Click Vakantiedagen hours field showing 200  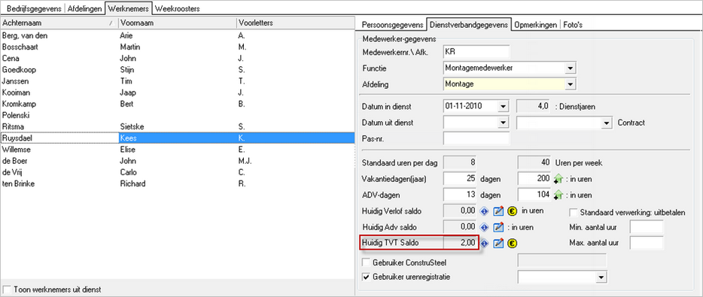pos(534,179)
